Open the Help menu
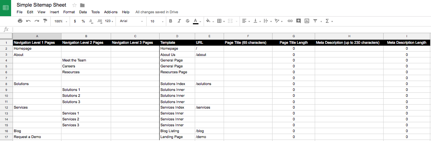Image resolution: width=431 pixels, height=141 pixels. tap(126, 12)
